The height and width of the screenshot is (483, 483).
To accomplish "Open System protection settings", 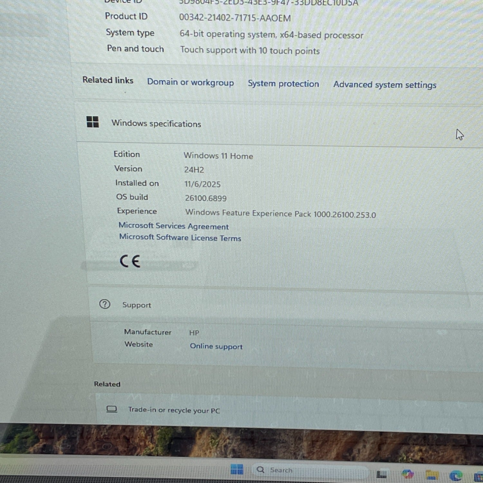I will pyautogui.click(x=283, y=84).
